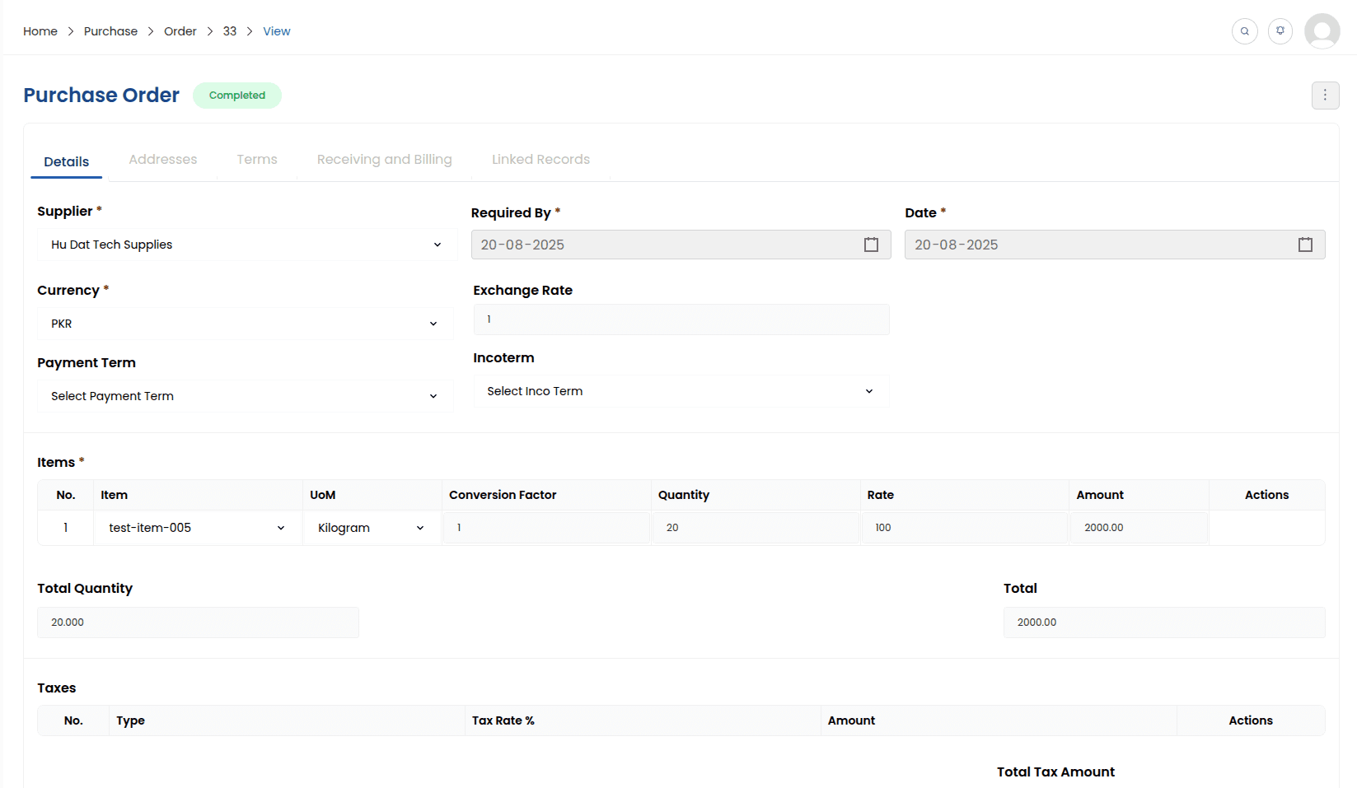Open the user profile avatar
This screenshot has width=1357, height=788.
click(1322, 31)
